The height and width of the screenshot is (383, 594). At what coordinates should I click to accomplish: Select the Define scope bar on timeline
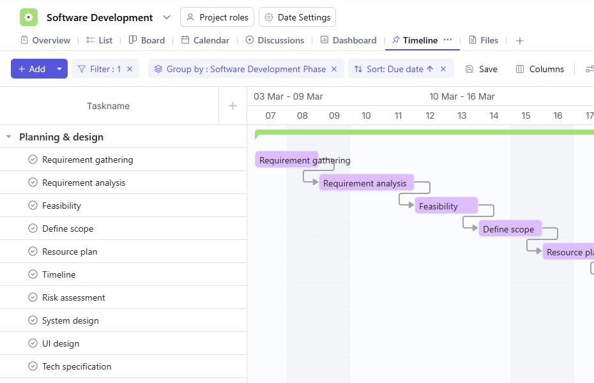pyautogui.click(x=510, y=229)
